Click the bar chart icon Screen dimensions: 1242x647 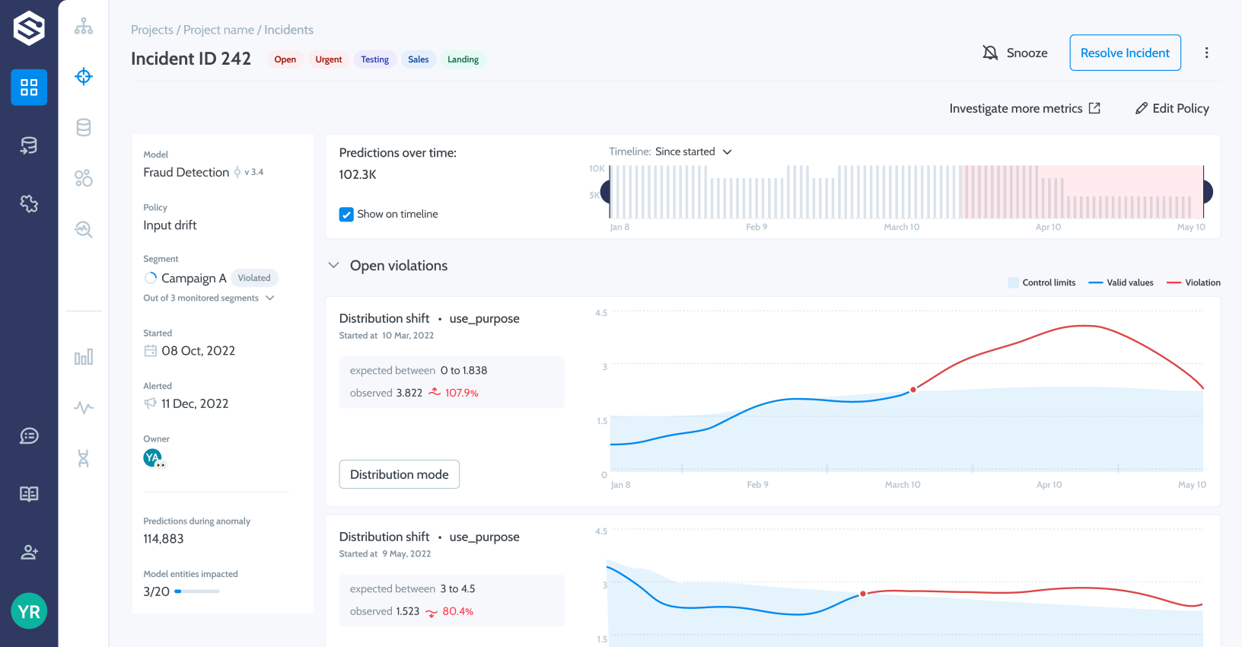tap(84, 357)
